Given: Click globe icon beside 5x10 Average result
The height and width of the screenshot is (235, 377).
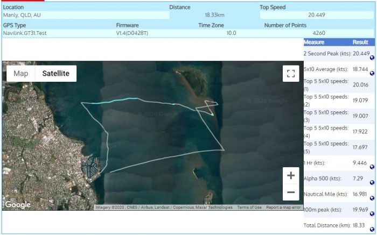Looking at the screenshot, I should click(372, 73).
